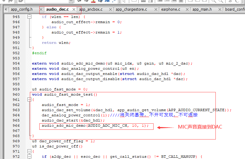The height and width of the screenshot is (159, 245).
Task: Click 'audio_out_effect->remain = 0;' line
Action: point(87,22)
